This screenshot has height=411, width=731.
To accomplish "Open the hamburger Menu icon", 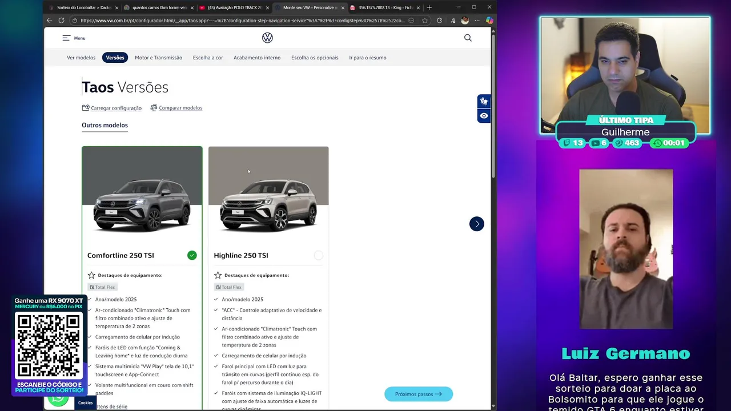I will tap(66, 38).
